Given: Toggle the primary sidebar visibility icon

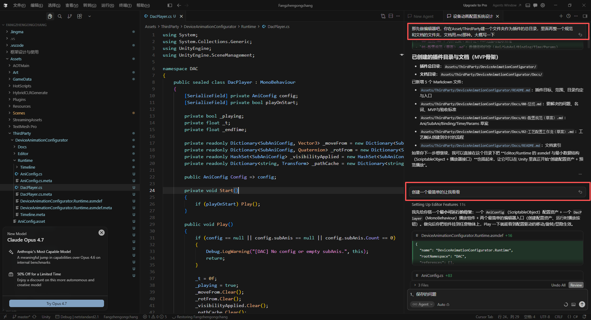Looking at the screenshot, I should [170, 5].
